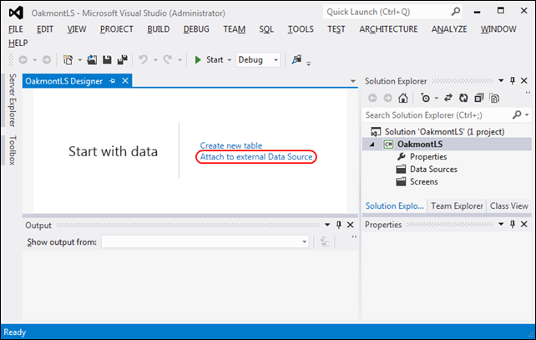Switch to the Team Explorer tab
The width and height of the screenshot is (536, 340).
457,206
